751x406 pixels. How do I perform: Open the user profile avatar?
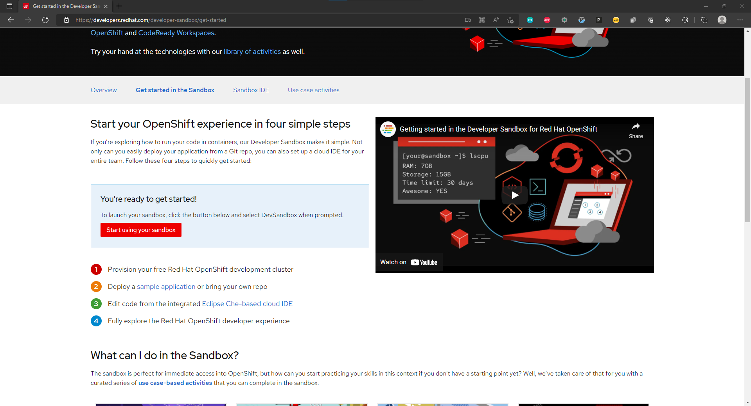pos(722,20)
